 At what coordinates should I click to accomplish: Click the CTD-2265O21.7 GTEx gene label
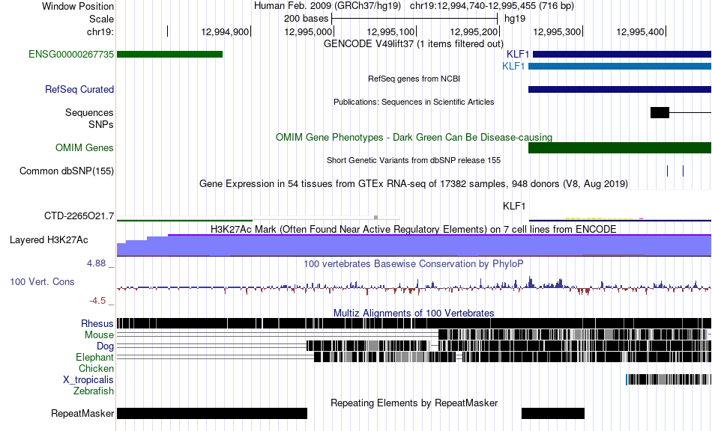coord(79,215)
